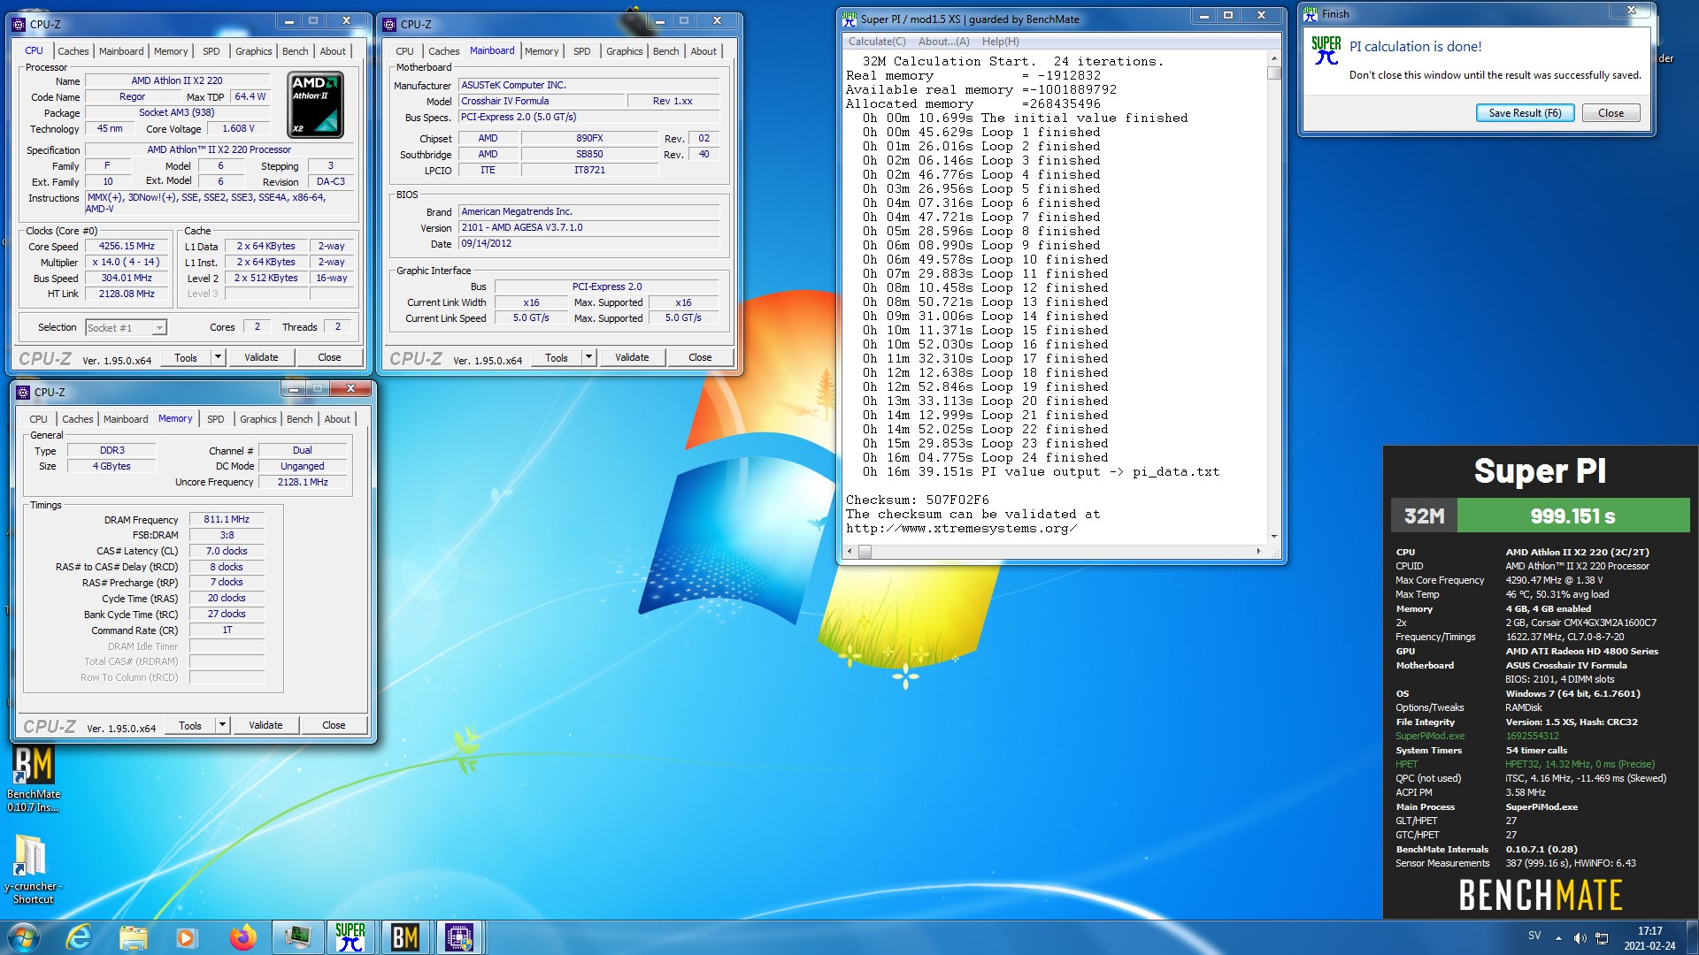Open Graphics tab in Memory CPU-Z window
1699x955 pixels.
[258, 419]
